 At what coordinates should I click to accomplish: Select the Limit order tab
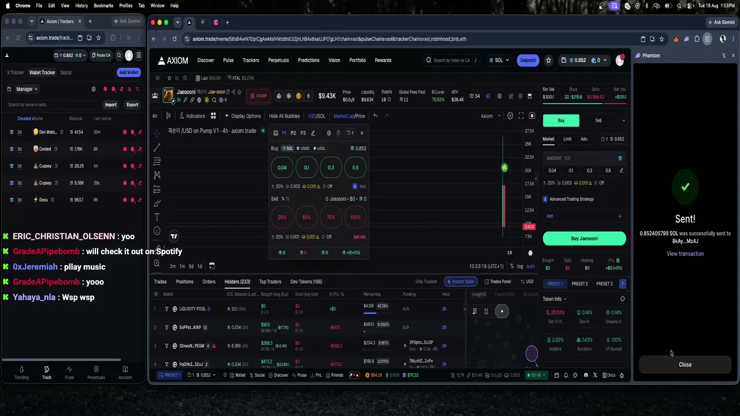567,139
